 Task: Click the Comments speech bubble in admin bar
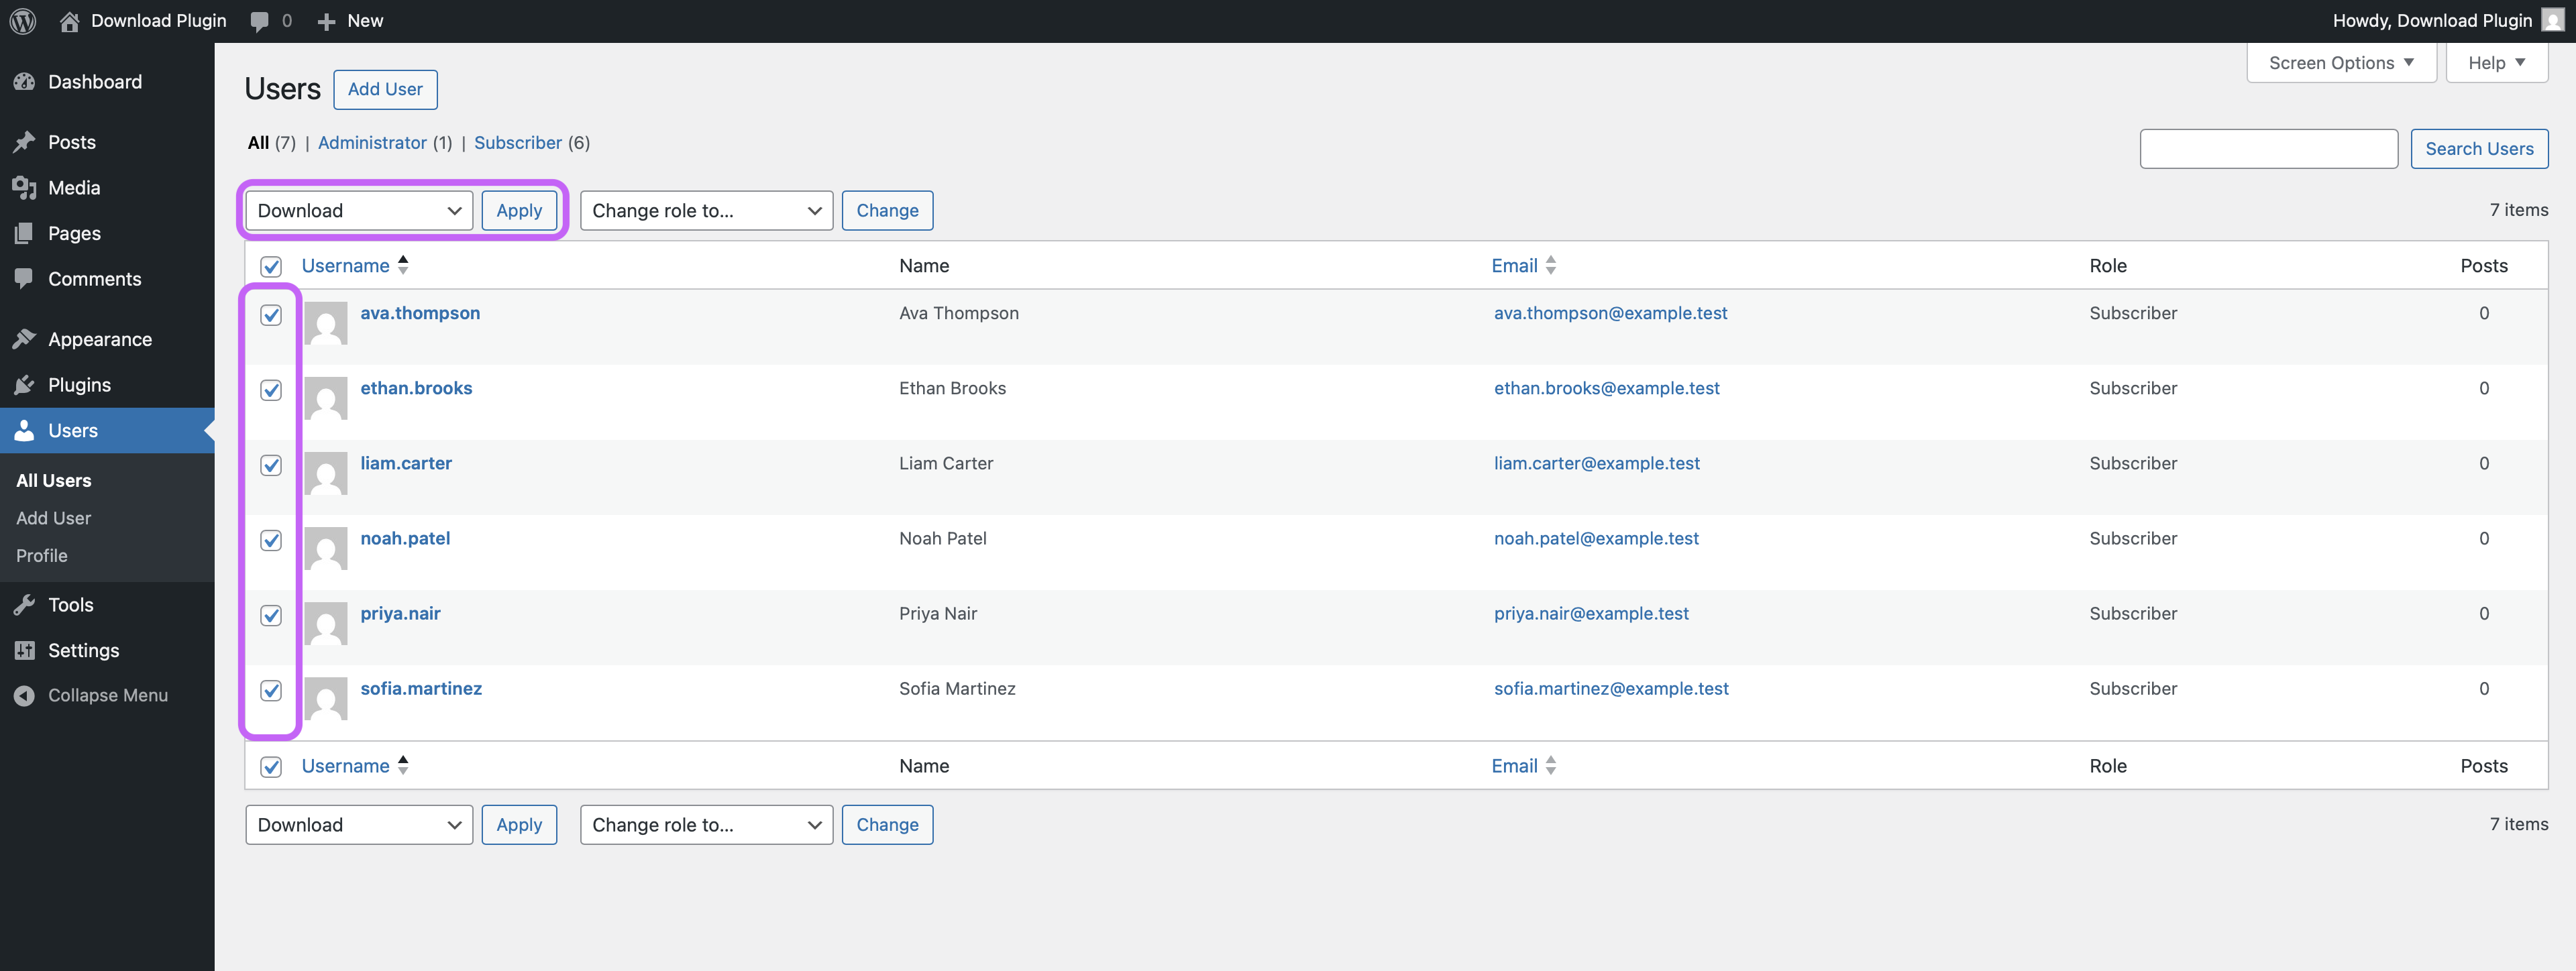click(x=259, y=20)
